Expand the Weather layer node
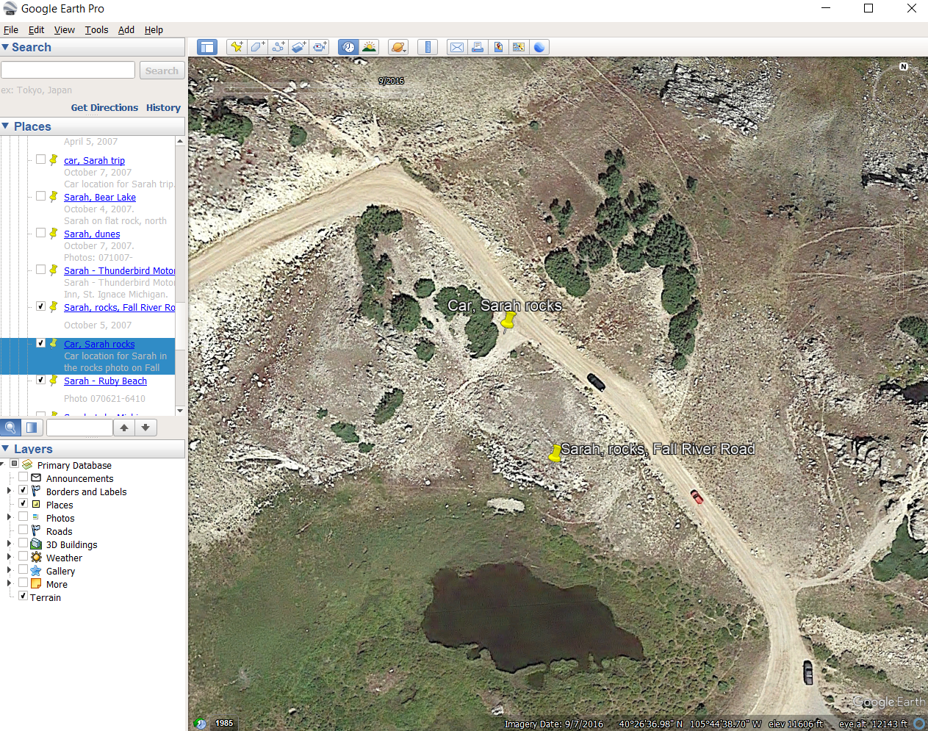The height and width of the screenshot is (731, 928). tap(9, 557)
